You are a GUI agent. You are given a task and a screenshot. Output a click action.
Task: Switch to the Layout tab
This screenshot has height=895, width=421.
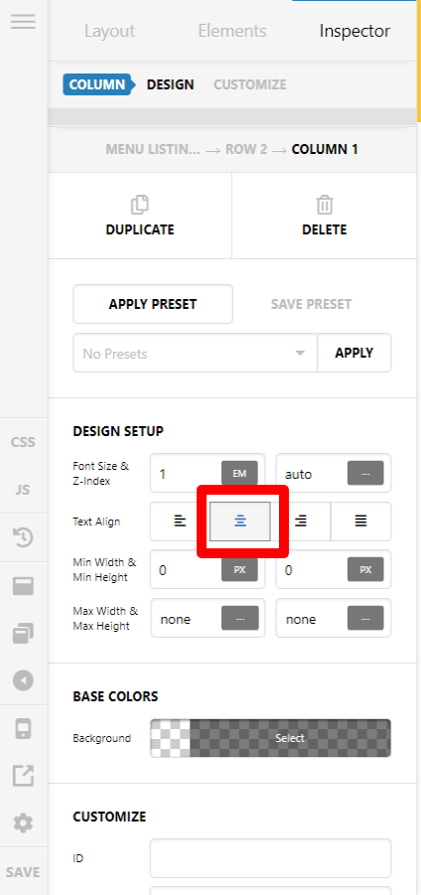(x=109, y=31)
